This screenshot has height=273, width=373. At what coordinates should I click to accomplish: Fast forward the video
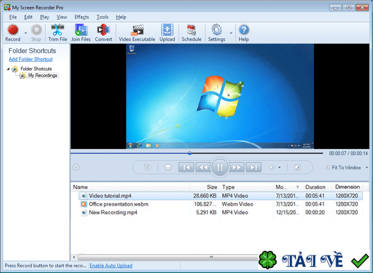pos(237,168)
